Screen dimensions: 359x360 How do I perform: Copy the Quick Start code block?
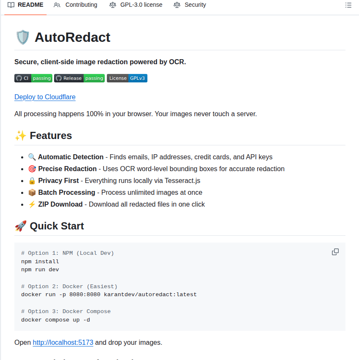[x=335, y=251]
